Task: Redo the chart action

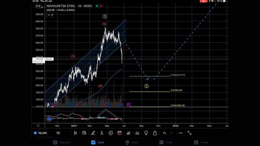Action: pyautogui.click(x=171, y=133)
